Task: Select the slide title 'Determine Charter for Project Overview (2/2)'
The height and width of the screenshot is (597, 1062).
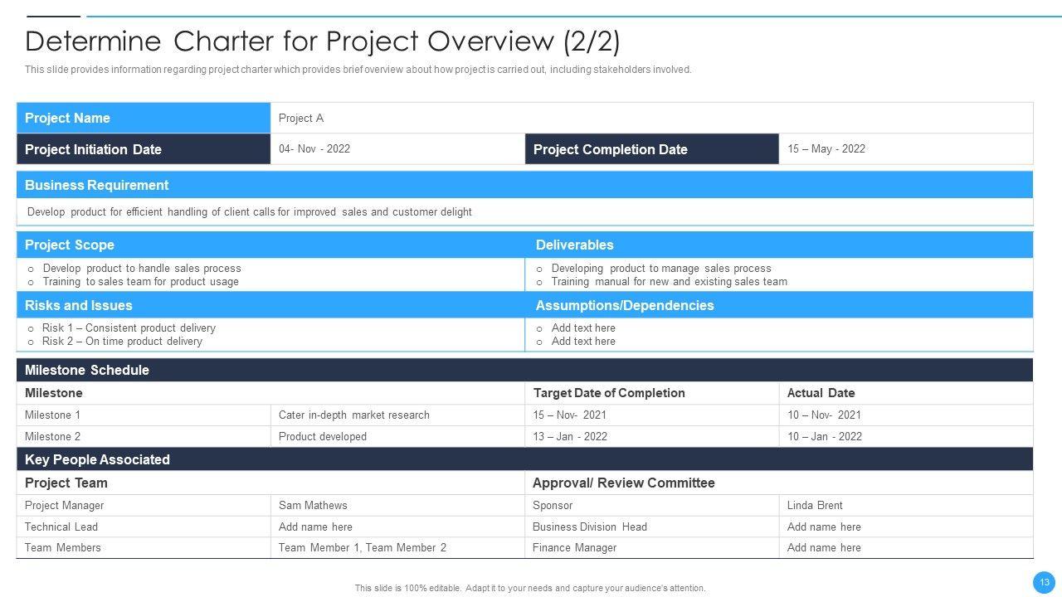Action: tap(323, 41)
